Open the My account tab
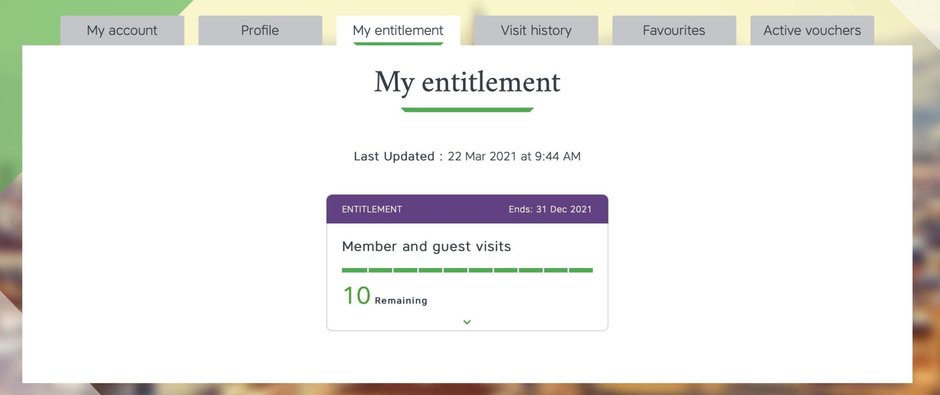Screen dimensions: 940x395 tap(122, 30)
